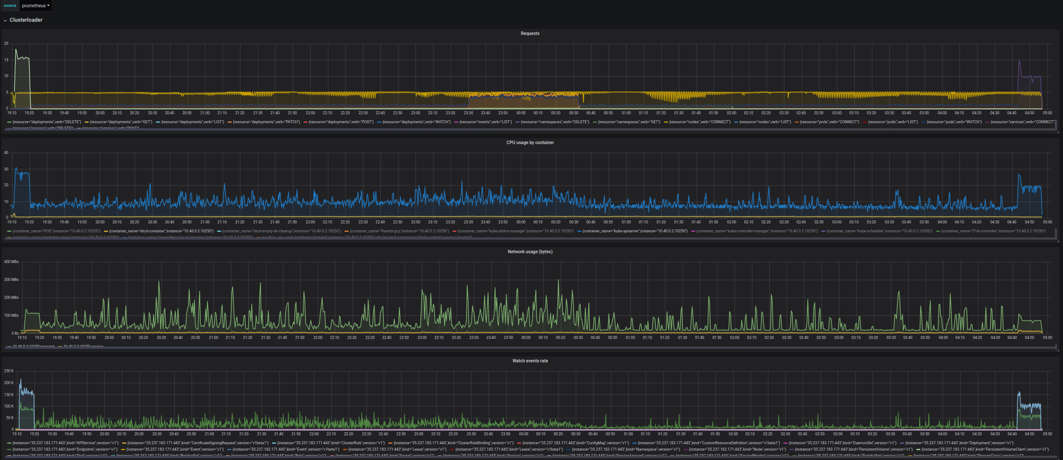Click kind Node legend entry
Image resolution: width=1063 pixels, height=460 pixels.
(x=737, y=449)
